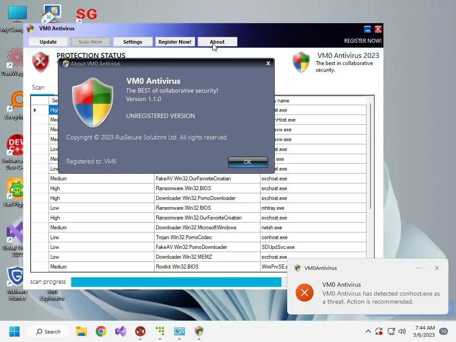Click the conhost.exe cell

click(313, 237)
